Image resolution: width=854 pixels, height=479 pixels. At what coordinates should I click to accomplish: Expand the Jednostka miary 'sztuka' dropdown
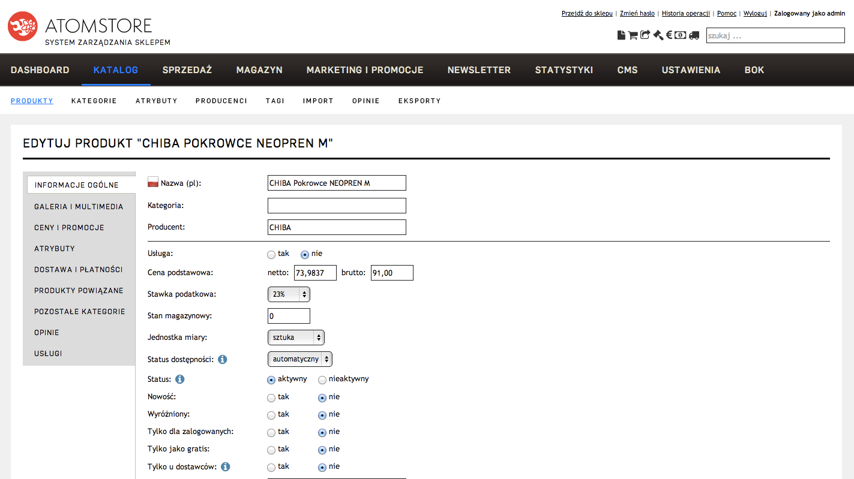tap(296, 338)
